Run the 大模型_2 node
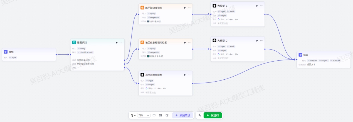 (257, 41)
